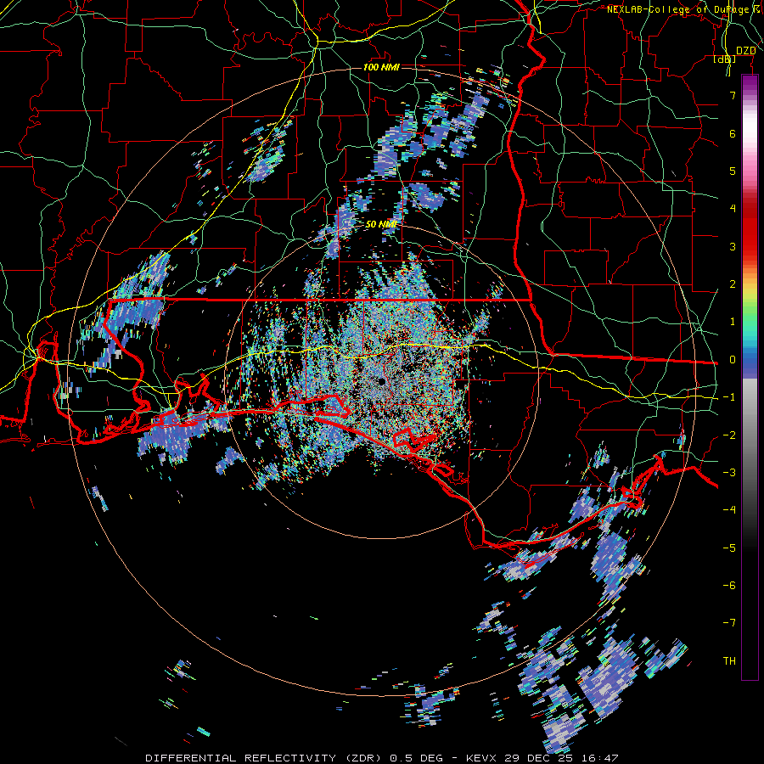Viewport: 764px width, 764px height.
Task: Click the colorbar value label '-6'
Action: coord(729,586)
